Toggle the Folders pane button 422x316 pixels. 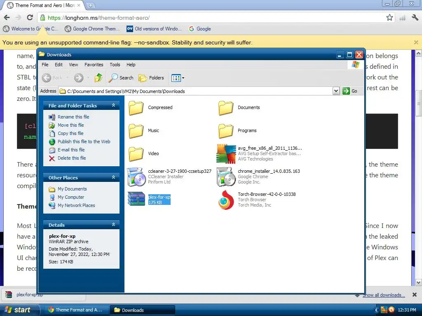[151, 78]
